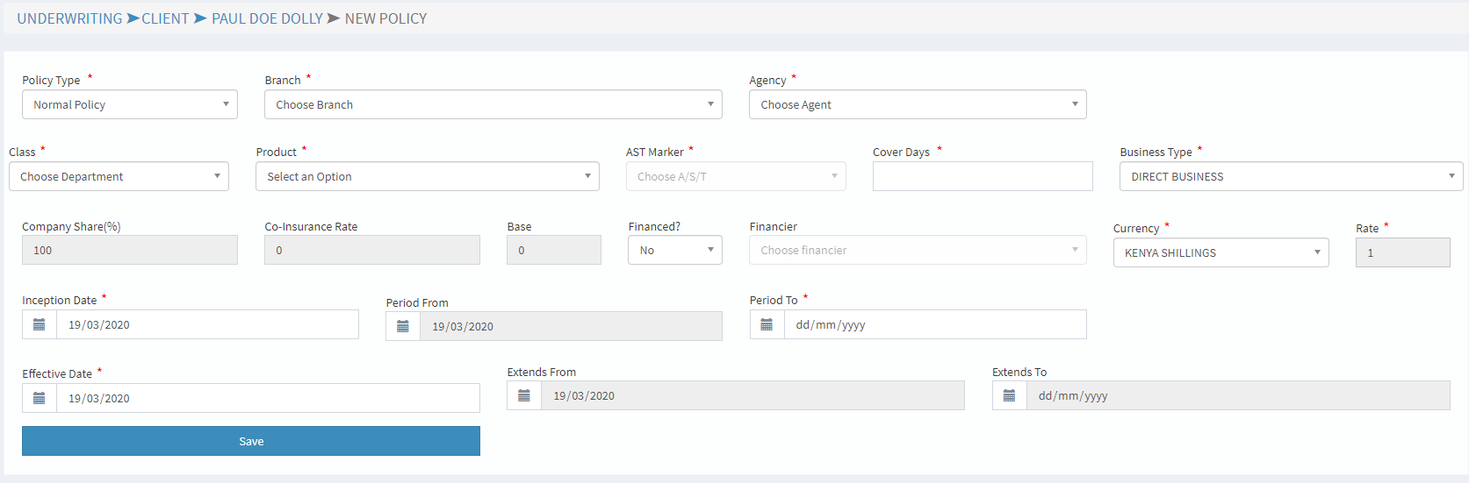Go to UNDERWRITING breadcrumb link
This screenshot has height=483, width=1469.
click(69, 18)
